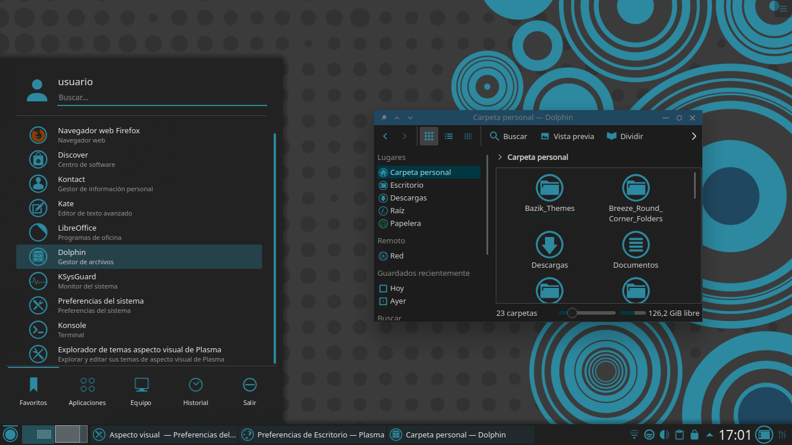Click Dolphin zoom slider handle
792x445 pixels.
click(572, 313)
